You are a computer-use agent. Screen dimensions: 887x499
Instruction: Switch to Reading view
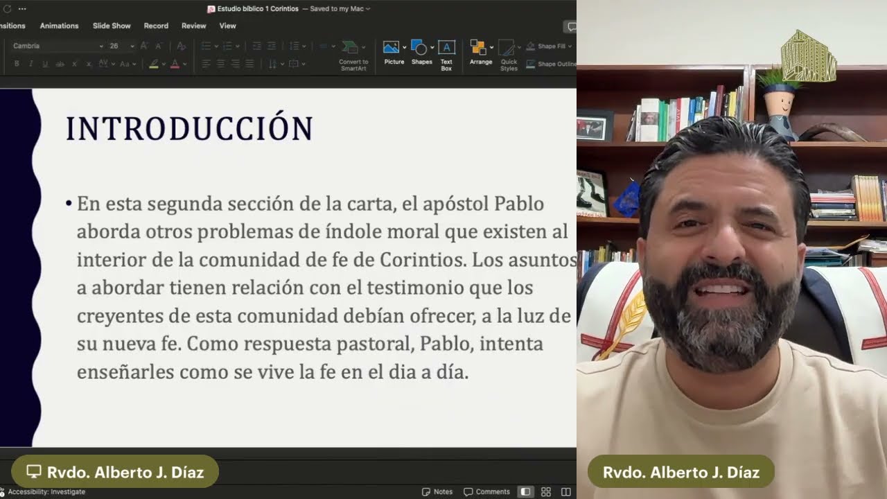(566, 491)
